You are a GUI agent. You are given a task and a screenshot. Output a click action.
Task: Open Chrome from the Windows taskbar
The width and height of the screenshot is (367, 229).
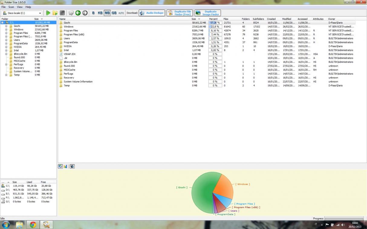tap(33, 225)
